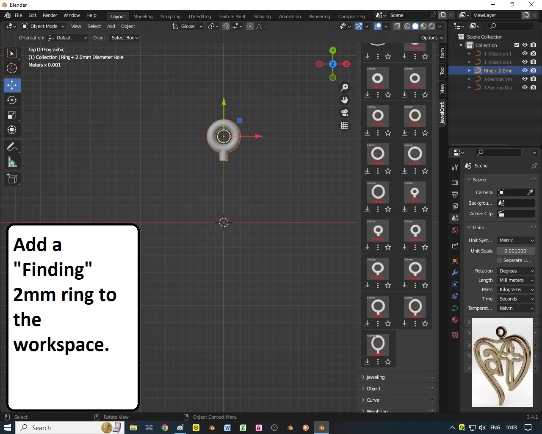Open the JewelCraft sidebar tab
This screenshot has width=542, height=434.
[x=442, y=113]
